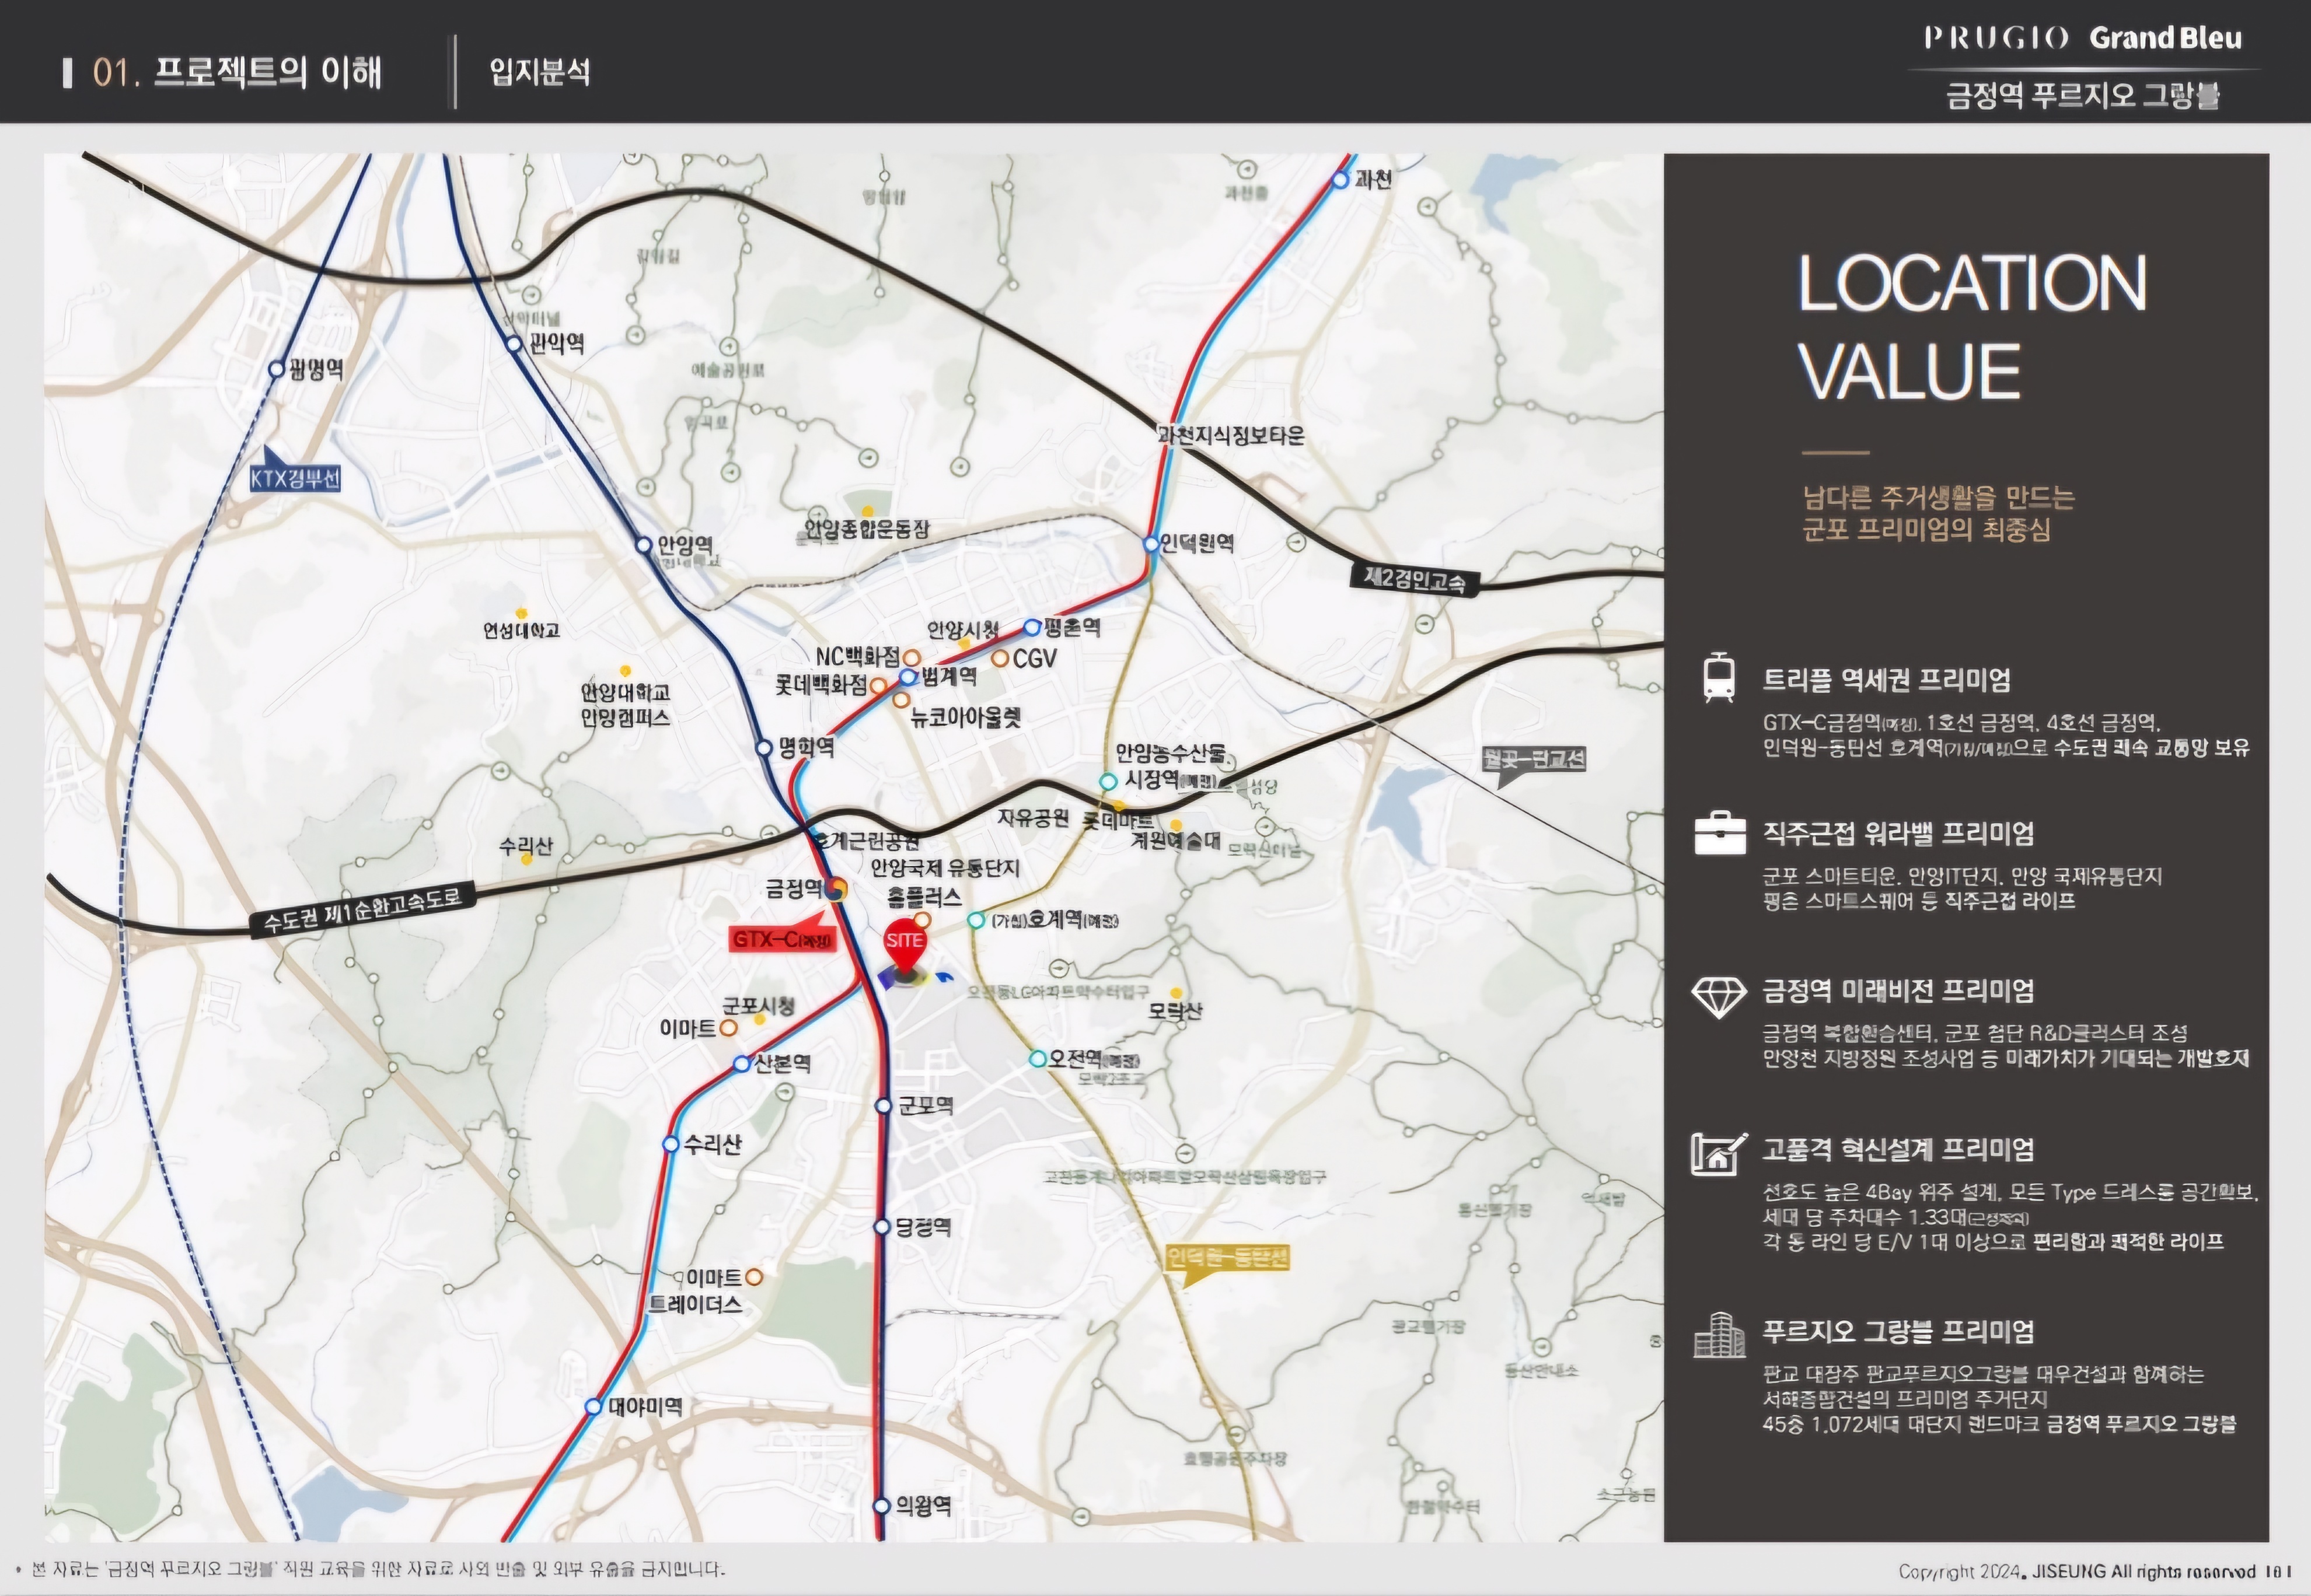Click the 의왕역 station marker circle

pyautogui.click(x=881, y=1506)
